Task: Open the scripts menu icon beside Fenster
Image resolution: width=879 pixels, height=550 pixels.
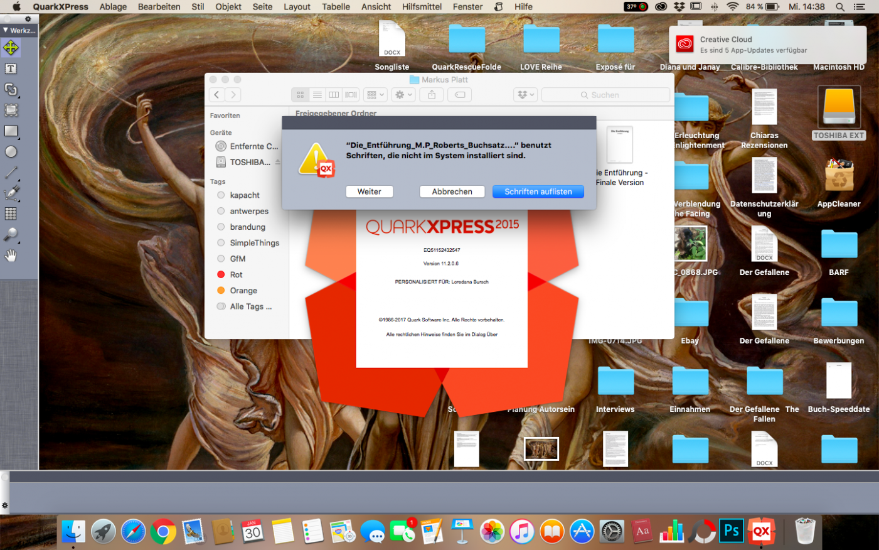Action: [x=499, y=7]
